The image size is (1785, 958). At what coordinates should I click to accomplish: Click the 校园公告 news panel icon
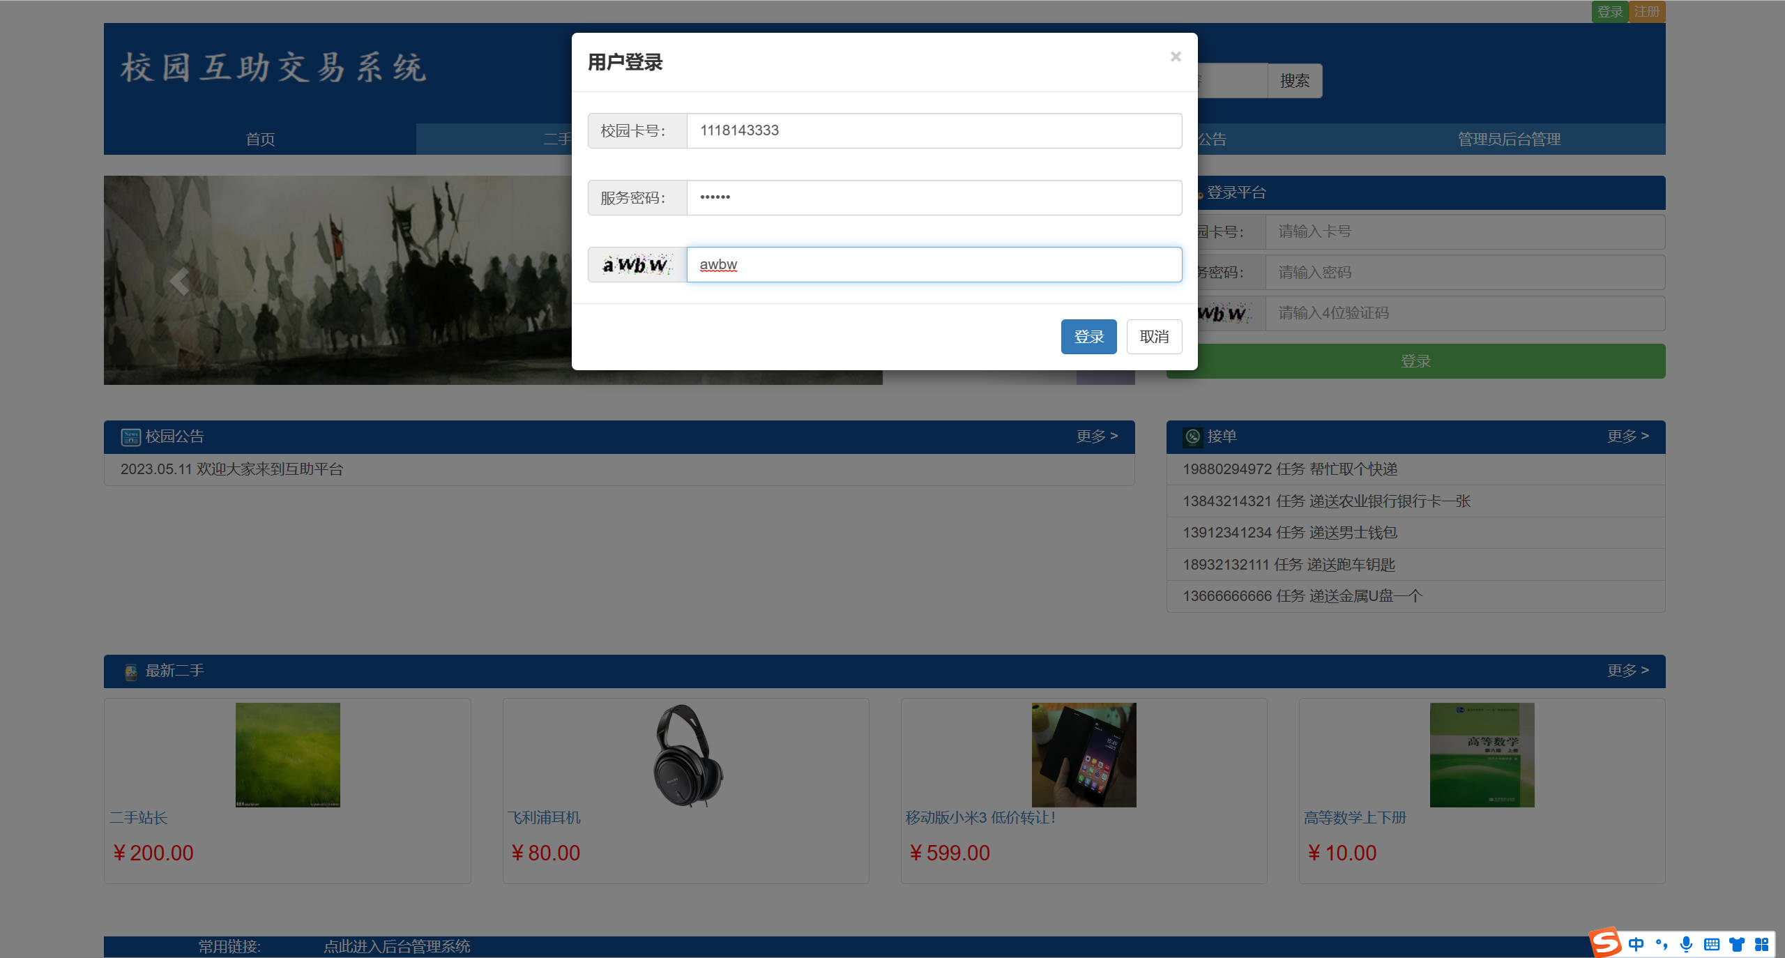[x=130, y=436]
